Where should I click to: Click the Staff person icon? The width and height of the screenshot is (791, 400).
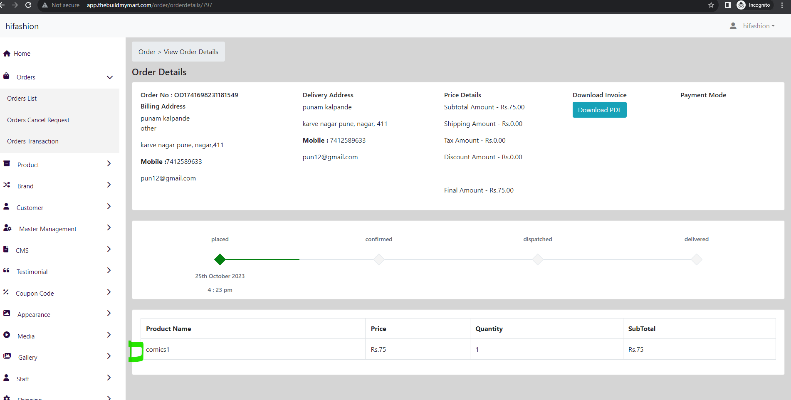[6, 378]
